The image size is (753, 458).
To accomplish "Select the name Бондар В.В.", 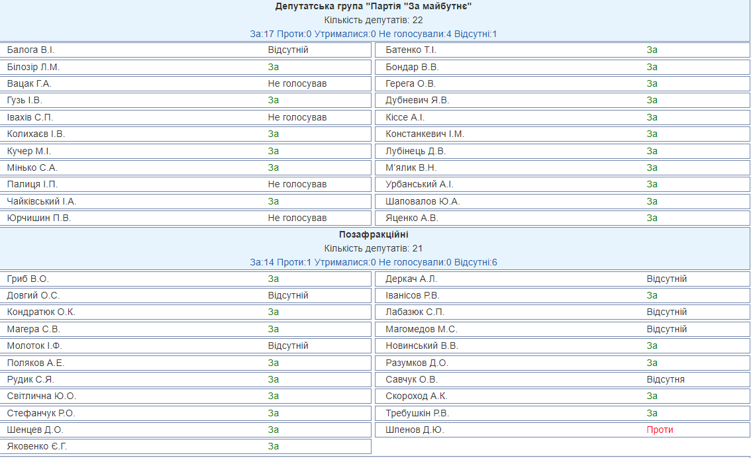I will (x=412, y=68).
